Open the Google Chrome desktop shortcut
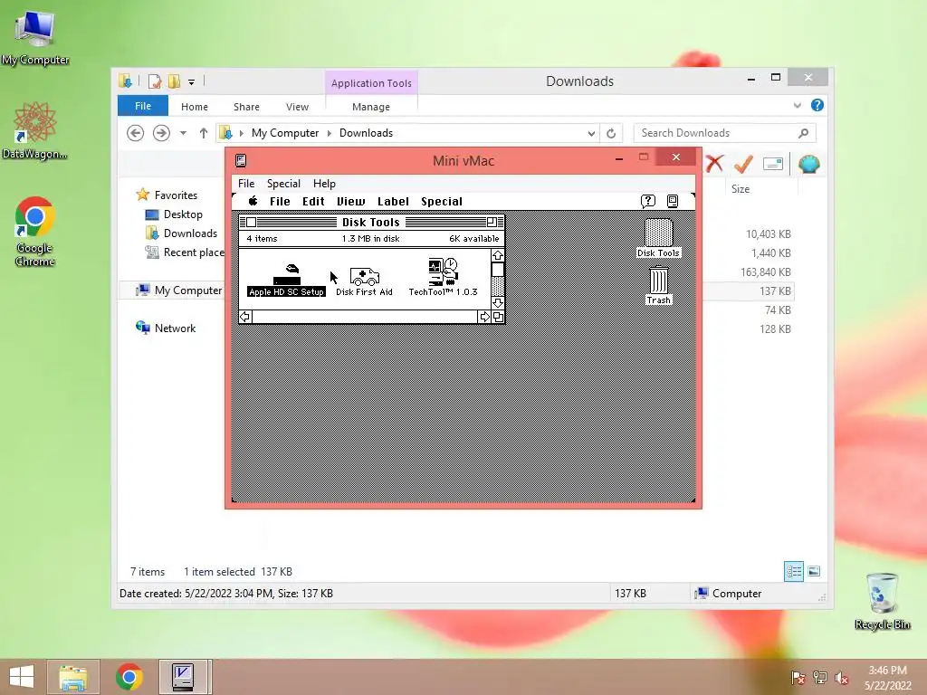 pyautogui.click(x=35, y=231)
